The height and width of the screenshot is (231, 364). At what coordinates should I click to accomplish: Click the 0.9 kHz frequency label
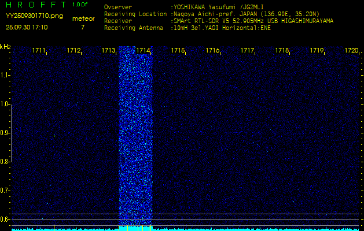(4, 133)
